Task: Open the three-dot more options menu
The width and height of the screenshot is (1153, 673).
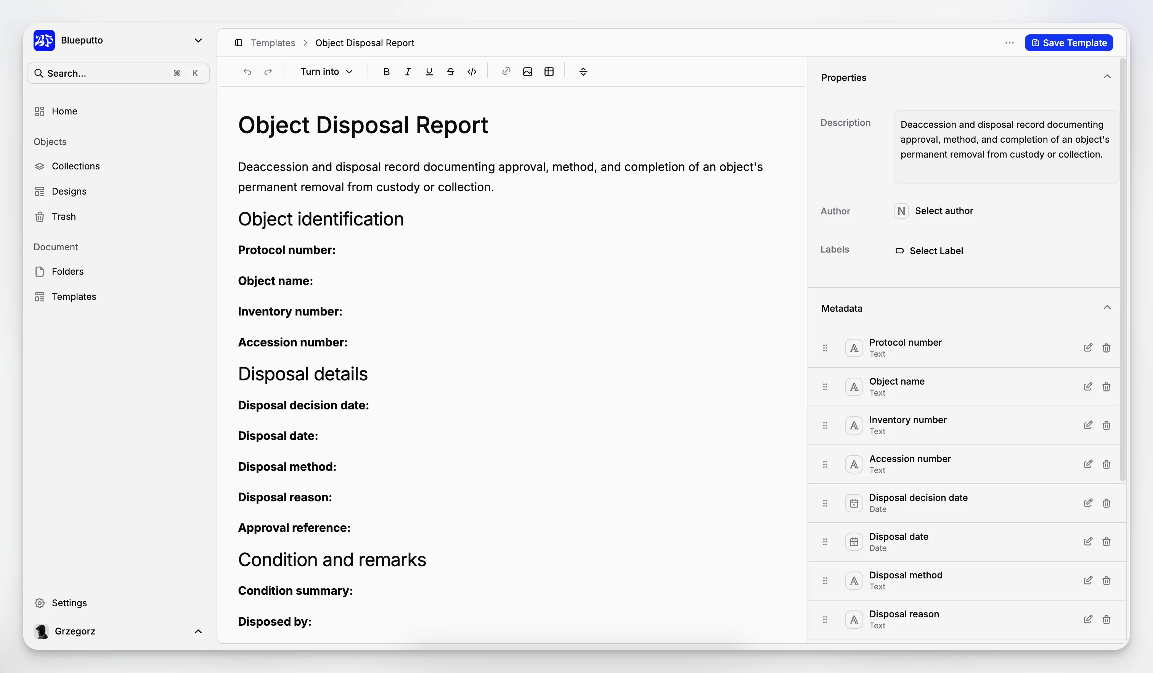Action: click(x=1009, y=43)
